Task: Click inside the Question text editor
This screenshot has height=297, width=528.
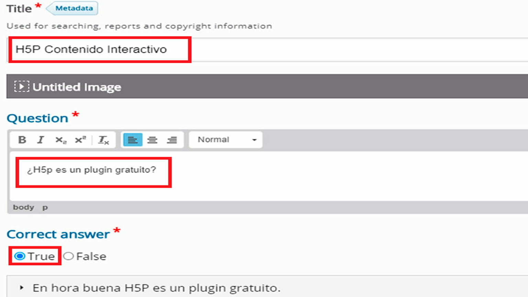Action: click(x=269, y=176)
